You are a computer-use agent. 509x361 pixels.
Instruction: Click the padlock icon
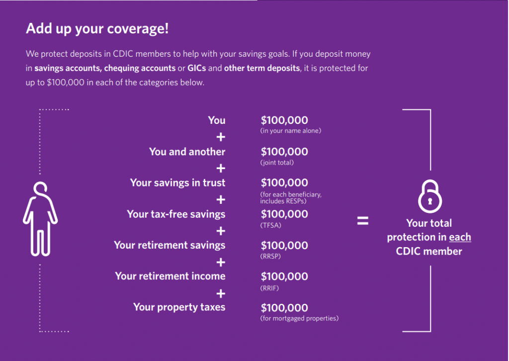coord(430,196)
